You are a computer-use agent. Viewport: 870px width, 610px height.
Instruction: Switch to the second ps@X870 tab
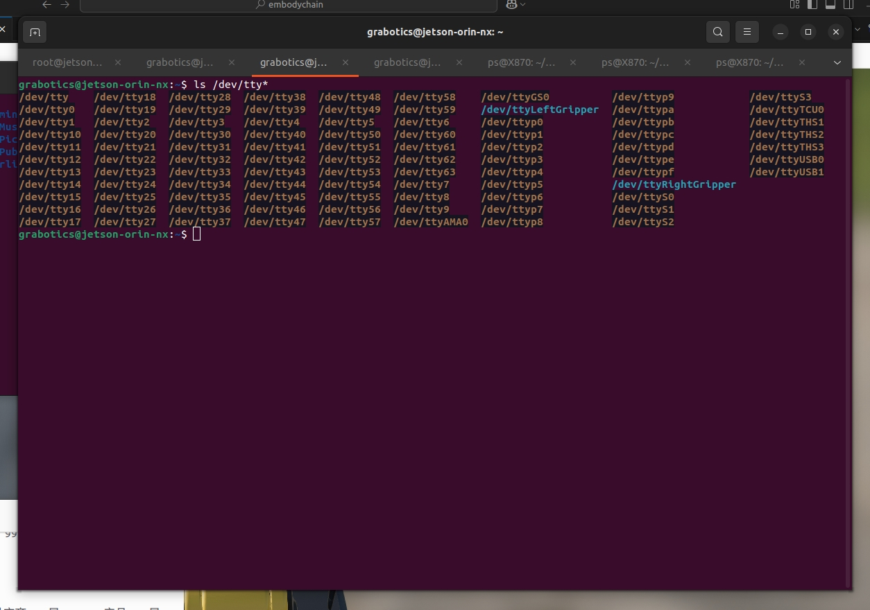(x=635, y=62)
